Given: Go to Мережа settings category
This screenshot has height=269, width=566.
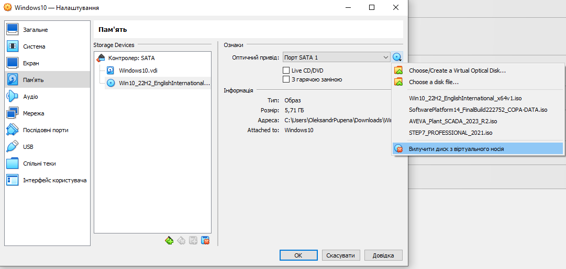Looking at the screenshot, I should (x=47, y=113).
